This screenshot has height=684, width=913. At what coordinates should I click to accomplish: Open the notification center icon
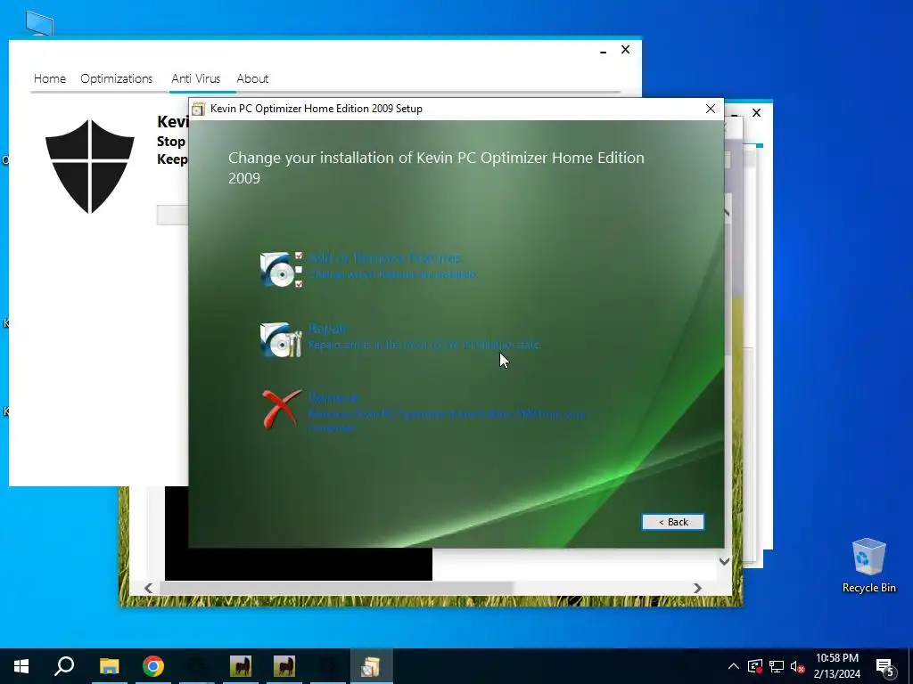tap(885, 666)
